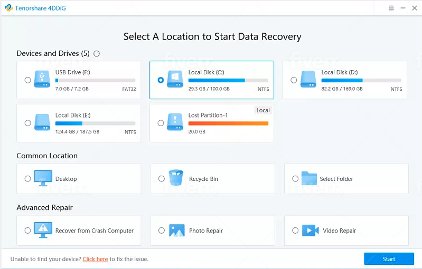Select the USB Drive (F:) radio button

[x=27, y=80]
